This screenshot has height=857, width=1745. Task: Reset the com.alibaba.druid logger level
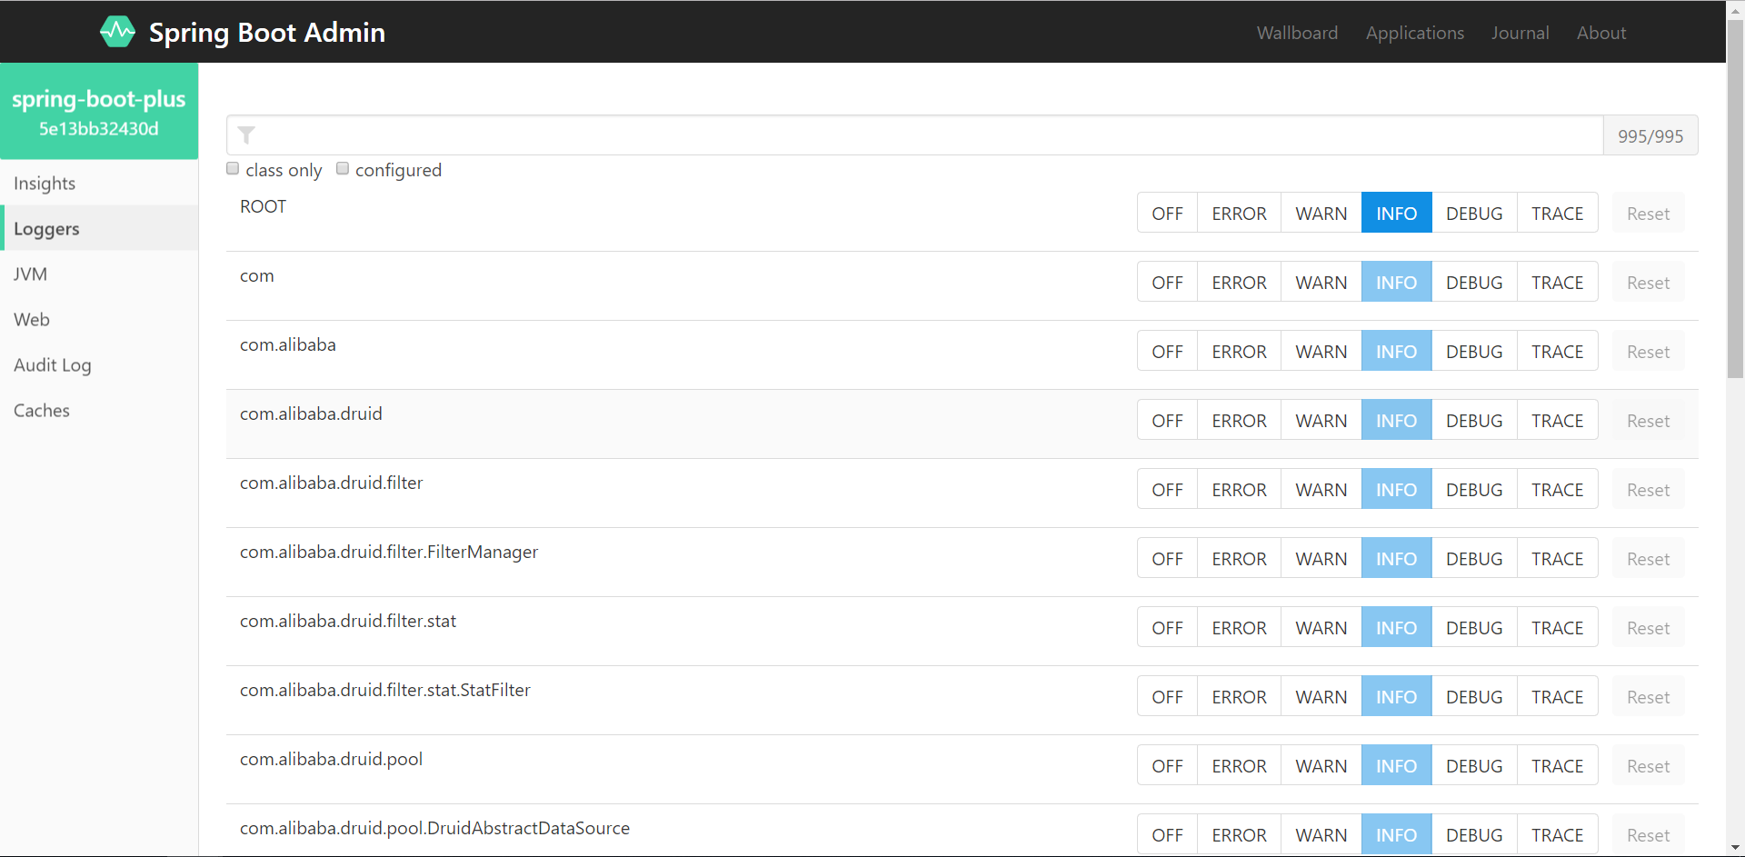[1648, 421]
